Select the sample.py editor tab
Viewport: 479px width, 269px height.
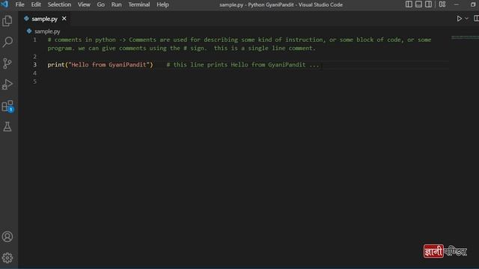[x=45, y=19]
